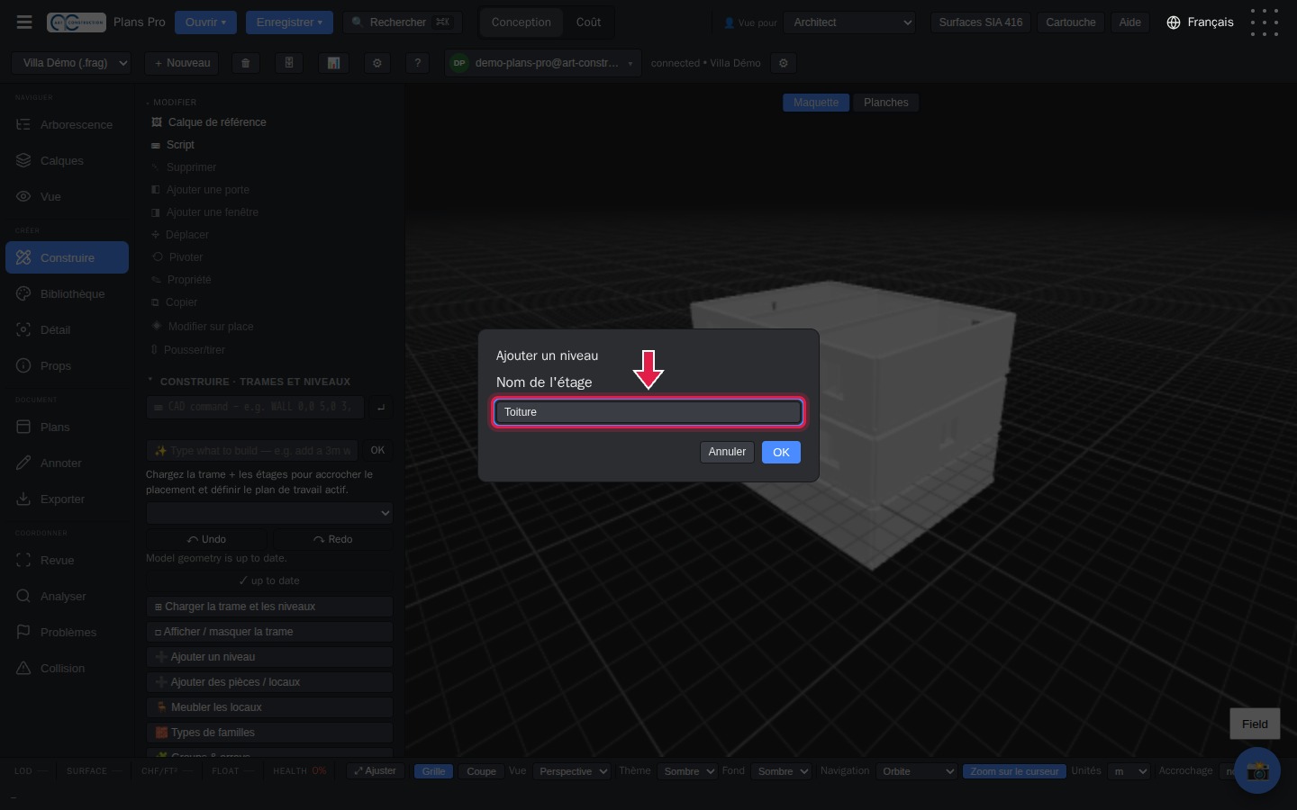Screen dimensions: 1297x810
Task: Expand the Perspective view dropdown
Action: pos(572,771)
